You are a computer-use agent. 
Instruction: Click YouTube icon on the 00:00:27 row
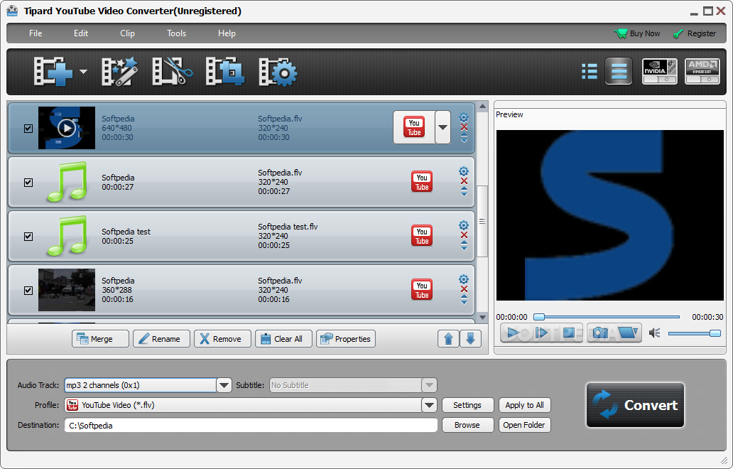(x=422, y=182)
